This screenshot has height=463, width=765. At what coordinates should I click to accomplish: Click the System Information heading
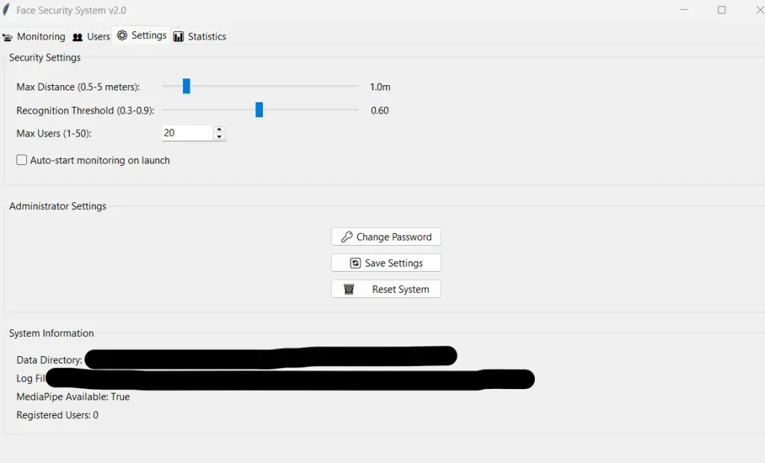coord(52,333)
